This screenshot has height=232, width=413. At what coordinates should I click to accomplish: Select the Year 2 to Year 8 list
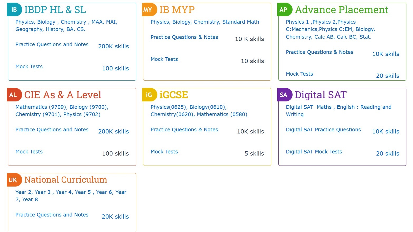point(71,196)
